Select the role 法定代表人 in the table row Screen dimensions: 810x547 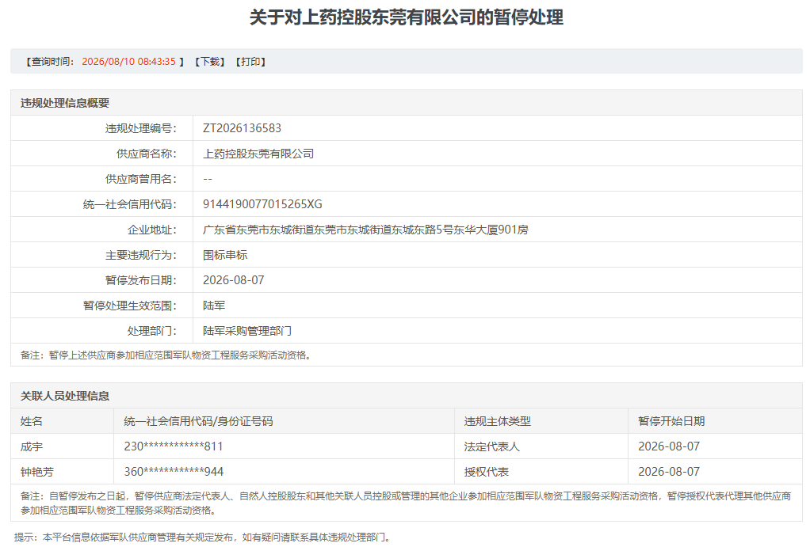click(491, 446)
